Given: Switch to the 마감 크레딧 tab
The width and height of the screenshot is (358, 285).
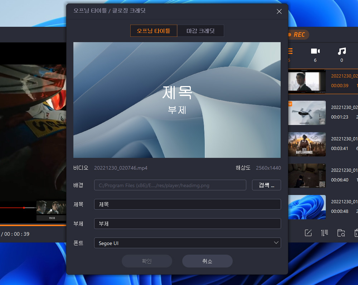Looking at the screenshot, I should tap(200, 31).
